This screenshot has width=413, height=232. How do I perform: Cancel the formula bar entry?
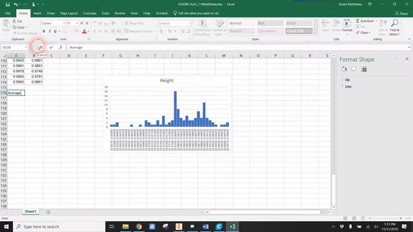tap(40, 47)
